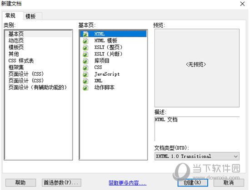250x190 pixels.
Task: Select the CSS file icon in 基本页
Action: tap(85, 68)
